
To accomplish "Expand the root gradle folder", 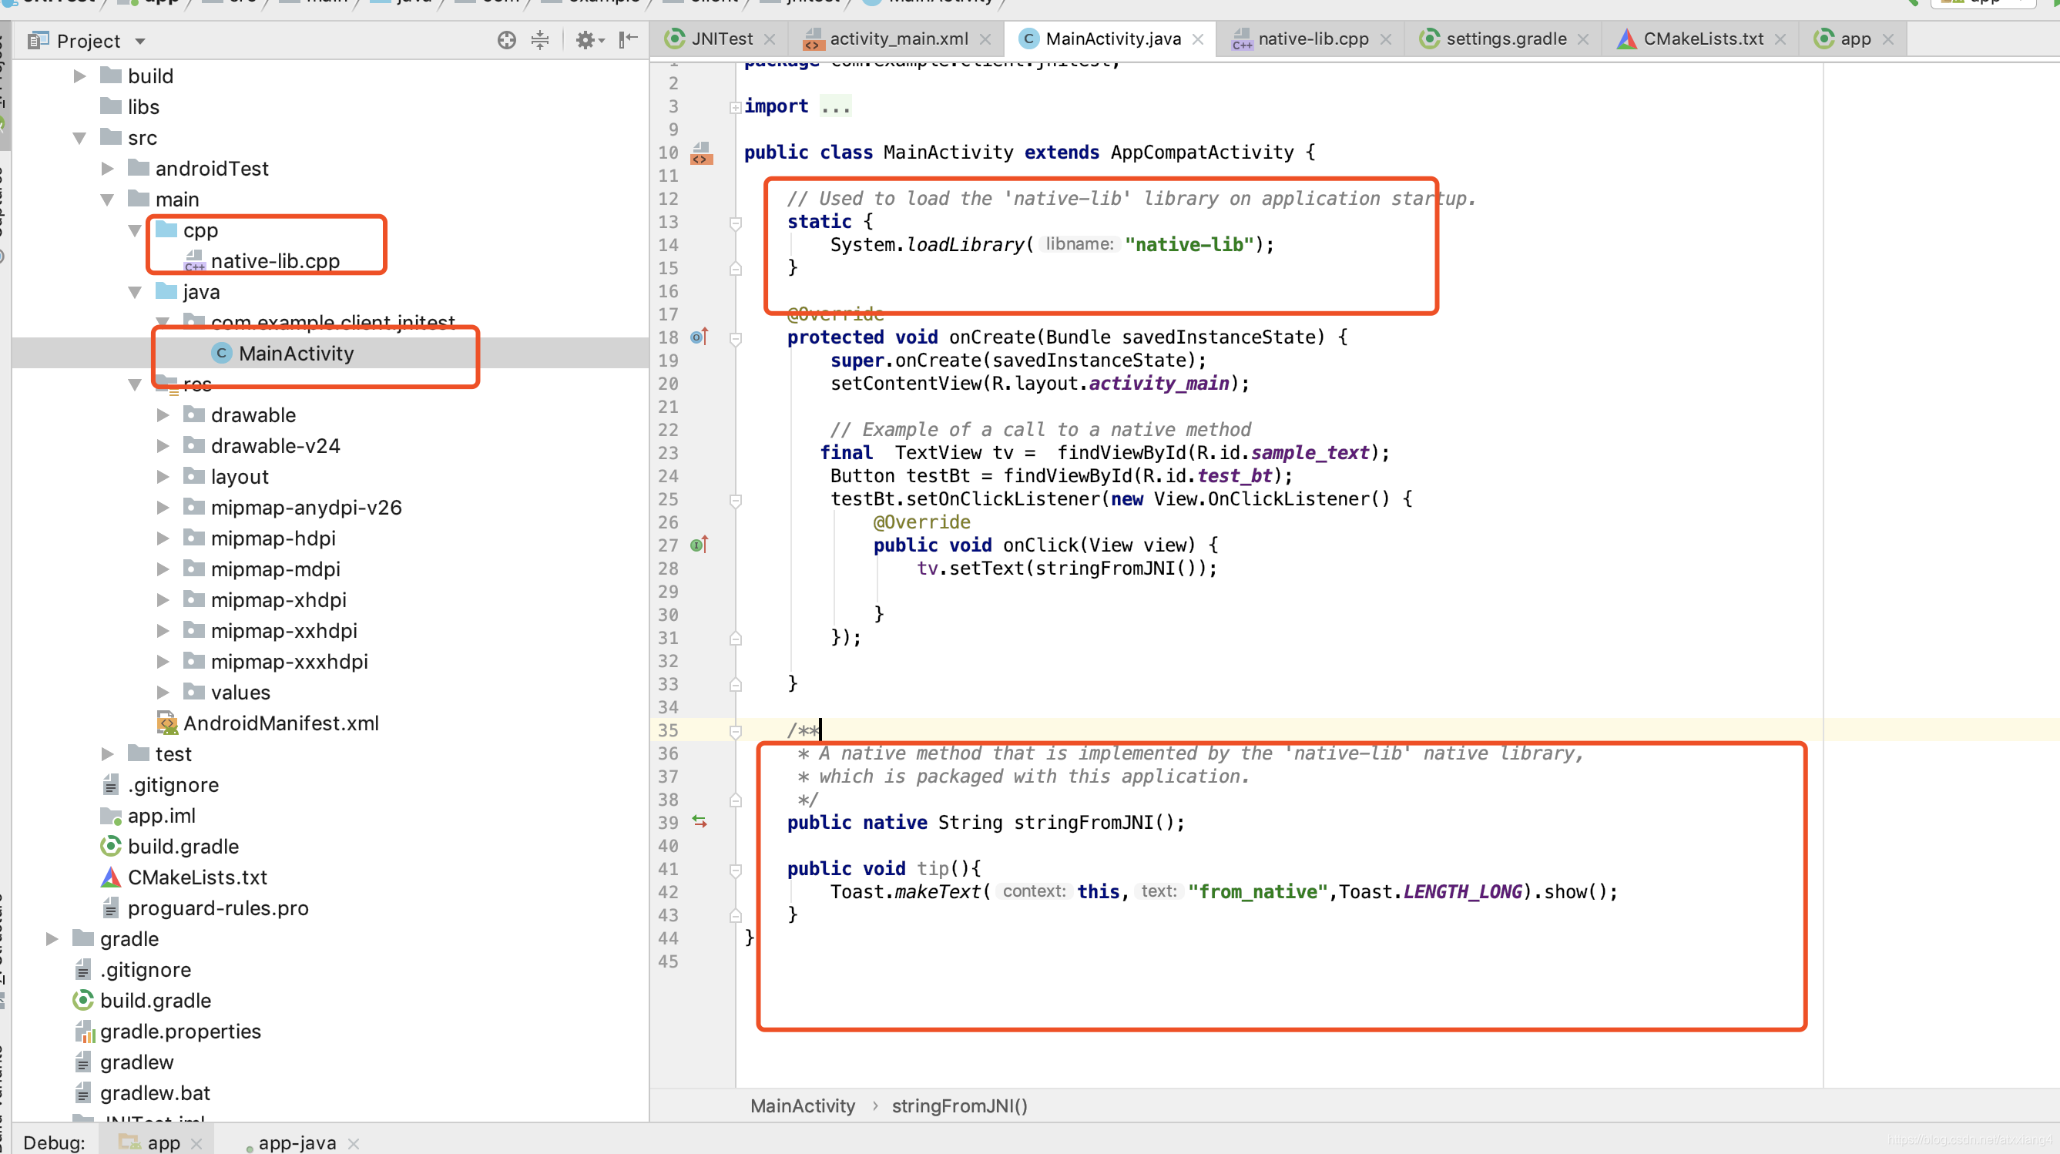I will (x=52, y=939).
